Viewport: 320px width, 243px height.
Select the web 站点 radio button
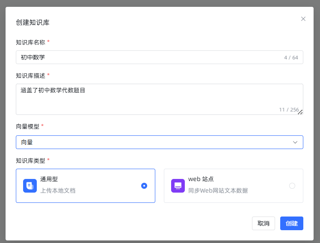[x=292, y=186]
